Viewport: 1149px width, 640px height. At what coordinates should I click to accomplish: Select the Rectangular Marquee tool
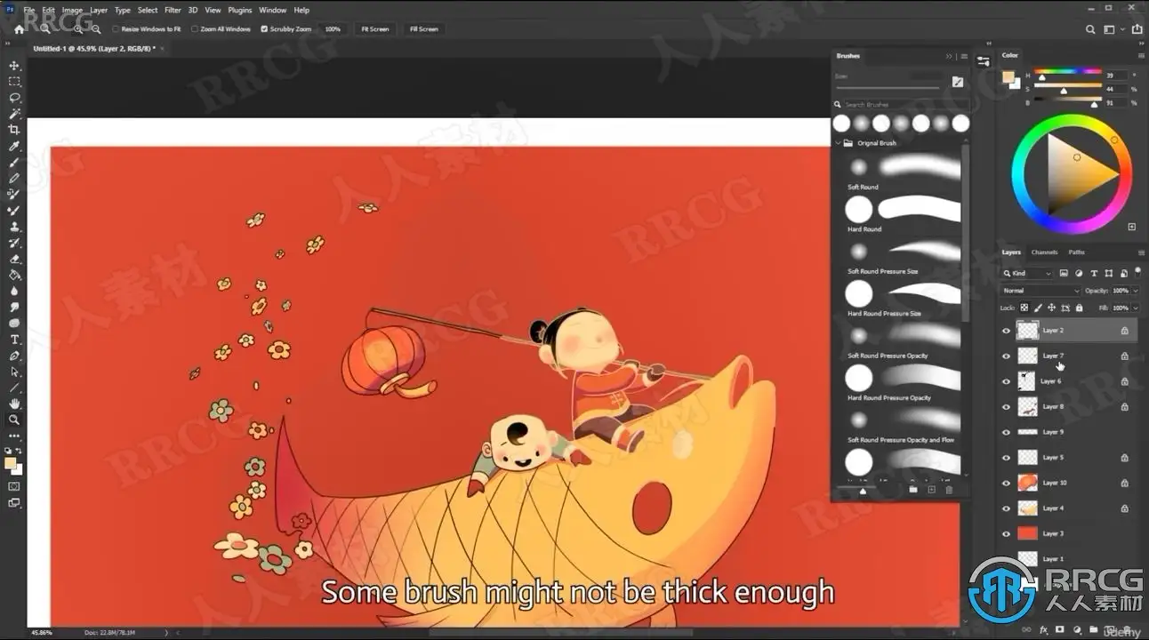[14, 82]
